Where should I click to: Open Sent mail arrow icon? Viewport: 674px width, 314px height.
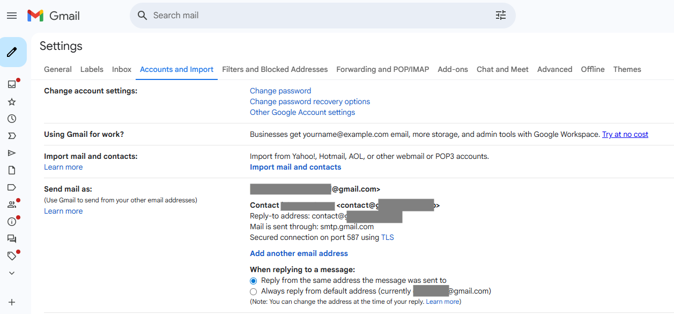tap(12, 153)
